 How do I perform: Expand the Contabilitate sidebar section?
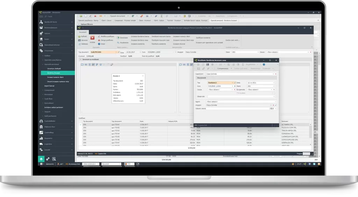(x=56, y=121)
